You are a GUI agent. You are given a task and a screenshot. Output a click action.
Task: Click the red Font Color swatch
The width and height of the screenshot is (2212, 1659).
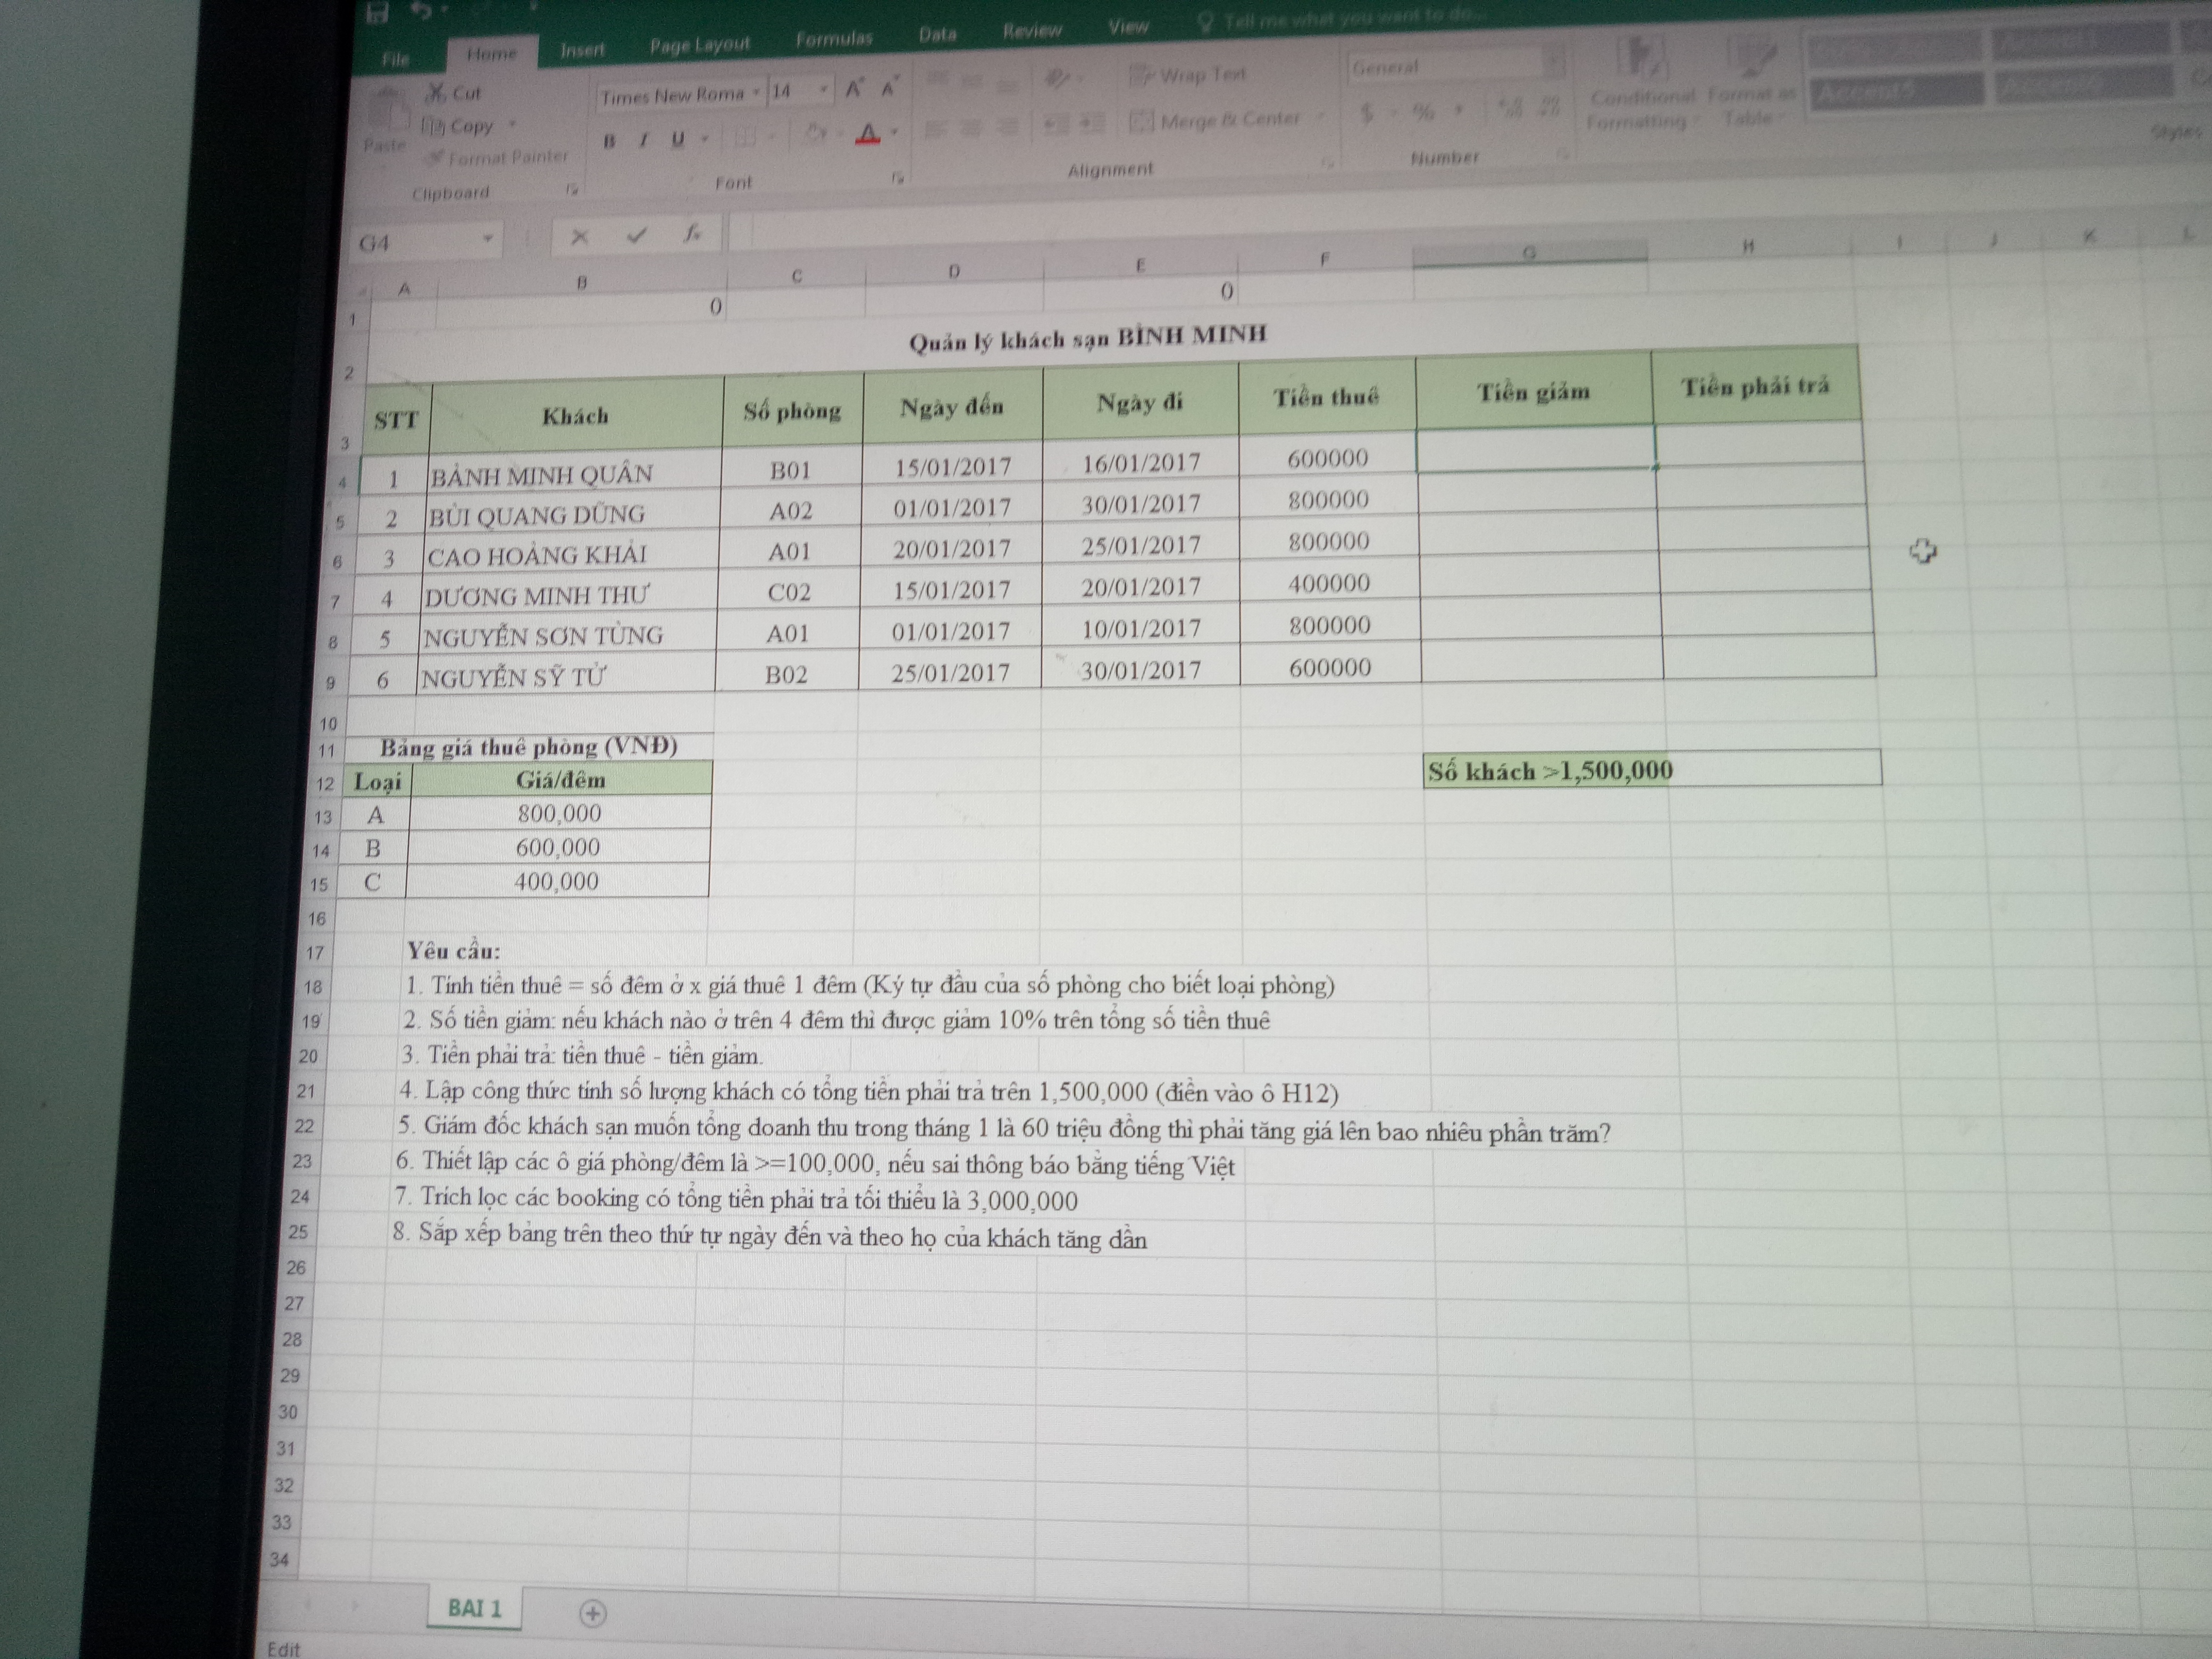(x=867, y=134)
